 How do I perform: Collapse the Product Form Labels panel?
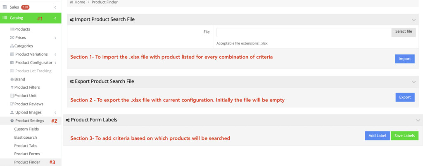click(x=418, y=120)
